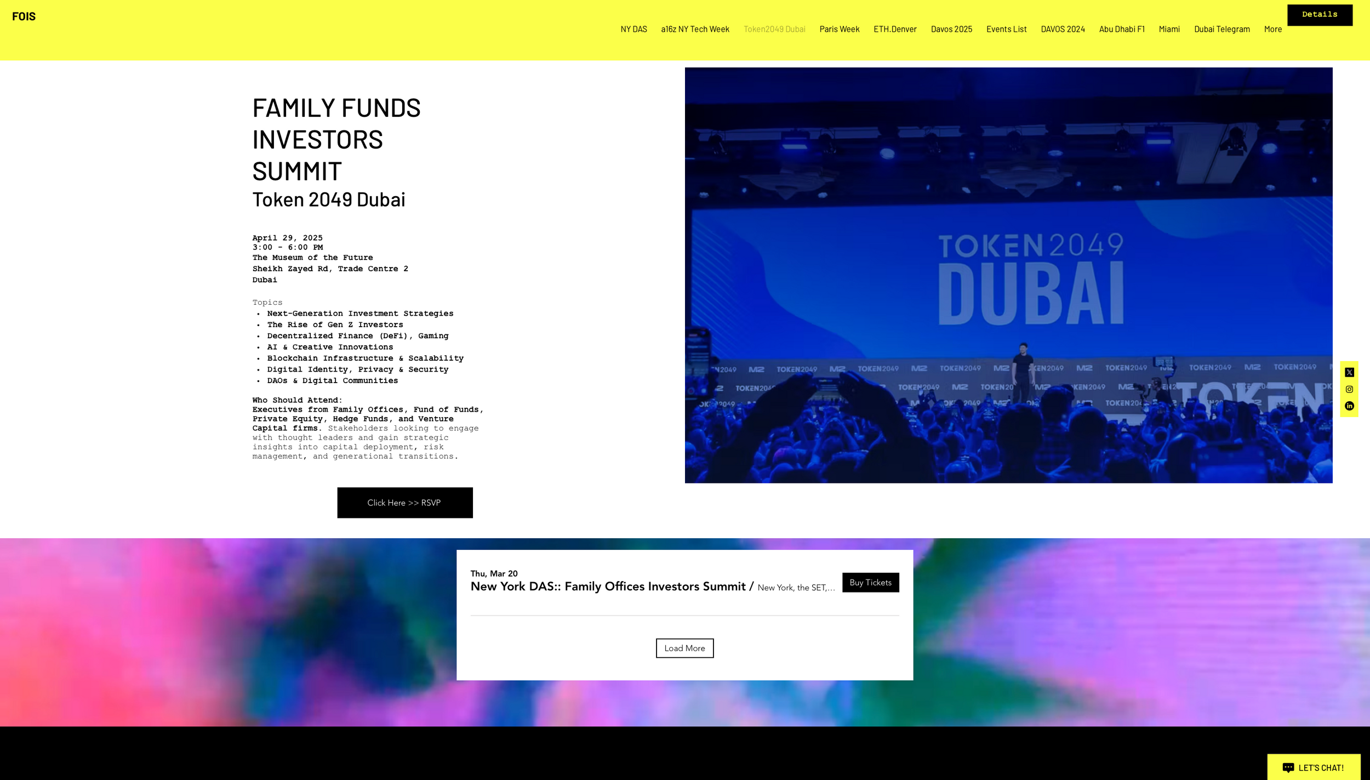Open the a16z NY Tech Week page
Viewport: 1370px width, 780px height.
695,29
